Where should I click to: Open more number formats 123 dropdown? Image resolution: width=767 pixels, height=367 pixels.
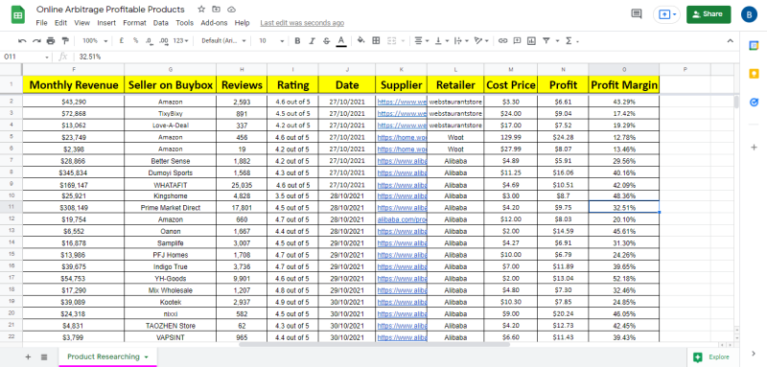(x=180, y=41)
